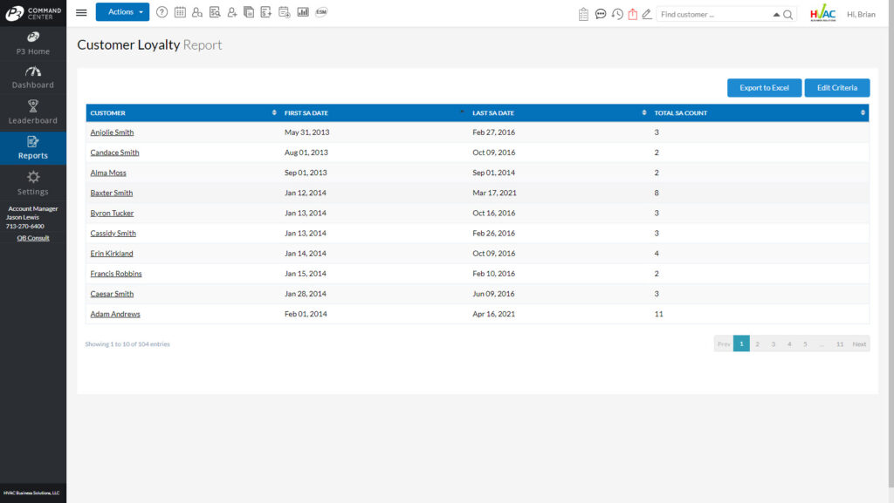
Task: Open the Help icon in toolbar
Action: coord(162,12)
